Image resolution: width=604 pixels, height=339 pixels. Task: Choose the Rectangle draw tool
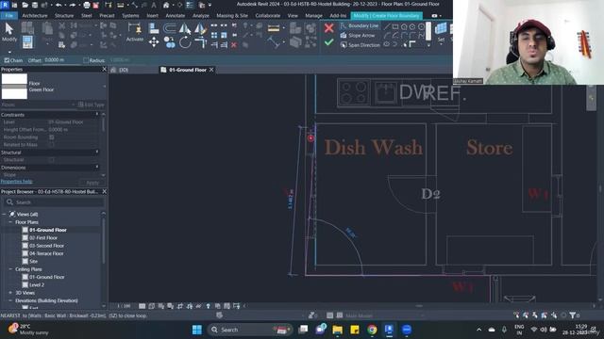coord(395,26)
